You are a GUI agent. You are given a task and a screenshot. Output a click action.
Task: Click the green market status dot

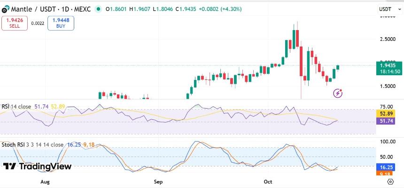tap(98, 8)
